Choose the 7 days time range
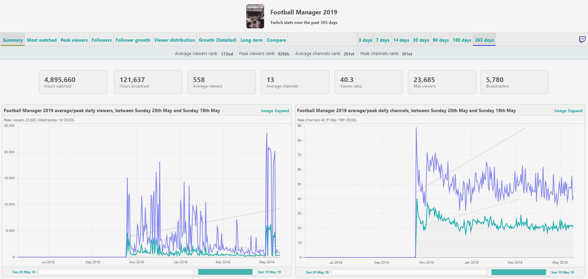Image resolution: width=588 pixels, height=279 pixels. click(x=383, y=40)
